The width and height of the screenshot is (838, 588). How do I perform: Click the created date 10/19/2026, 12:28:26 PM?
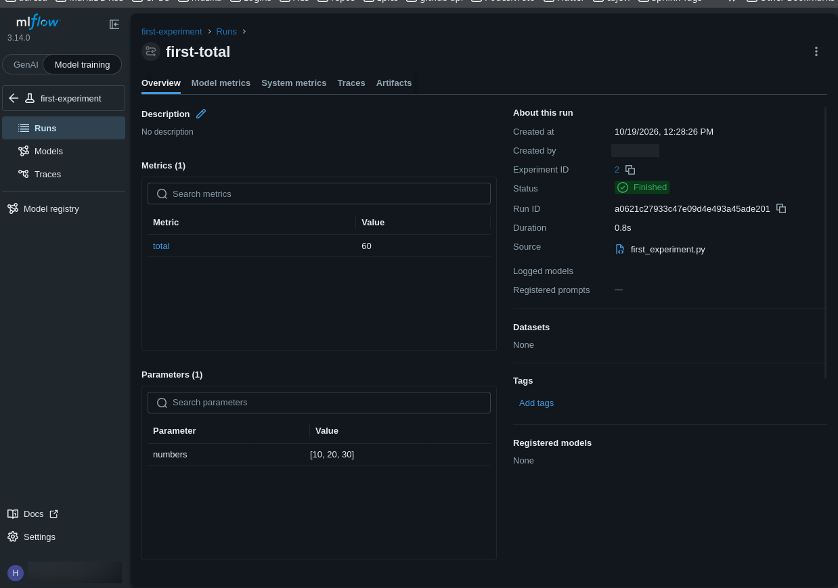(x=664, y=131)
